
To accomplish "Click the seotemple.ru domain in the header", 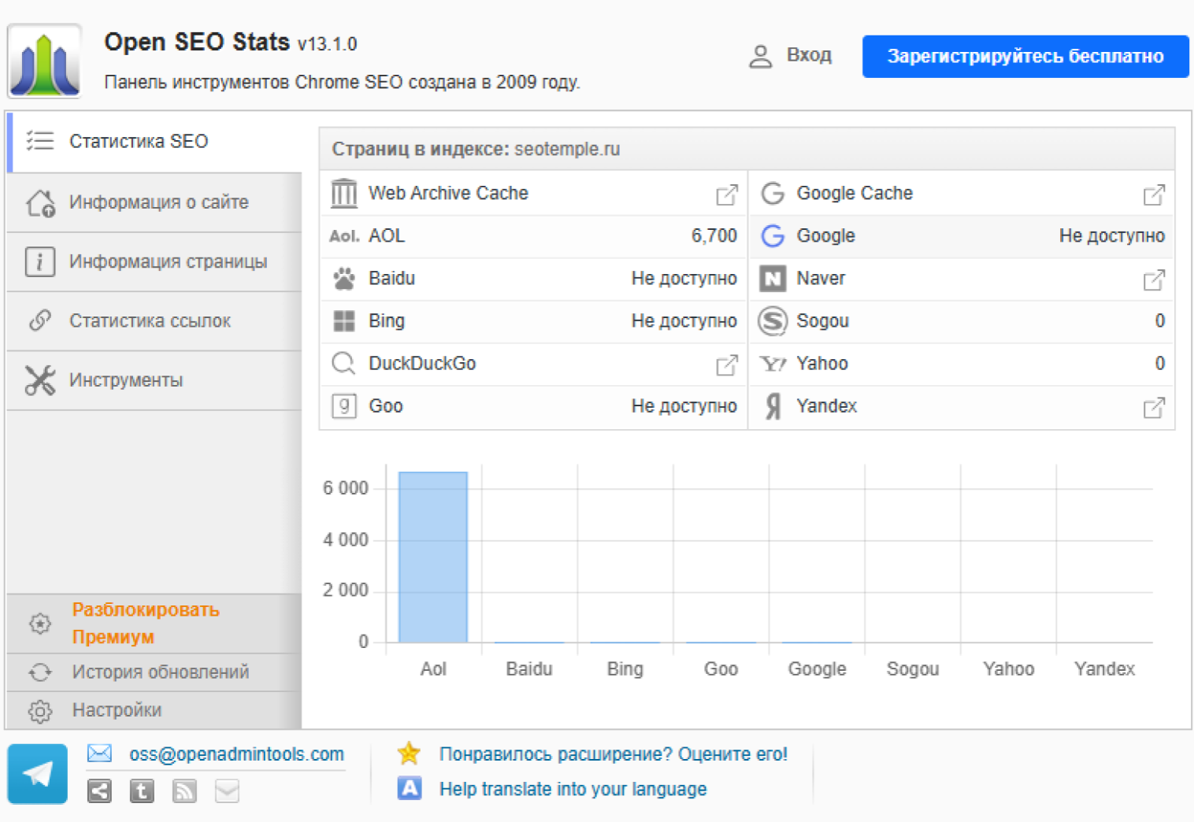I will [x=567, y=149].
